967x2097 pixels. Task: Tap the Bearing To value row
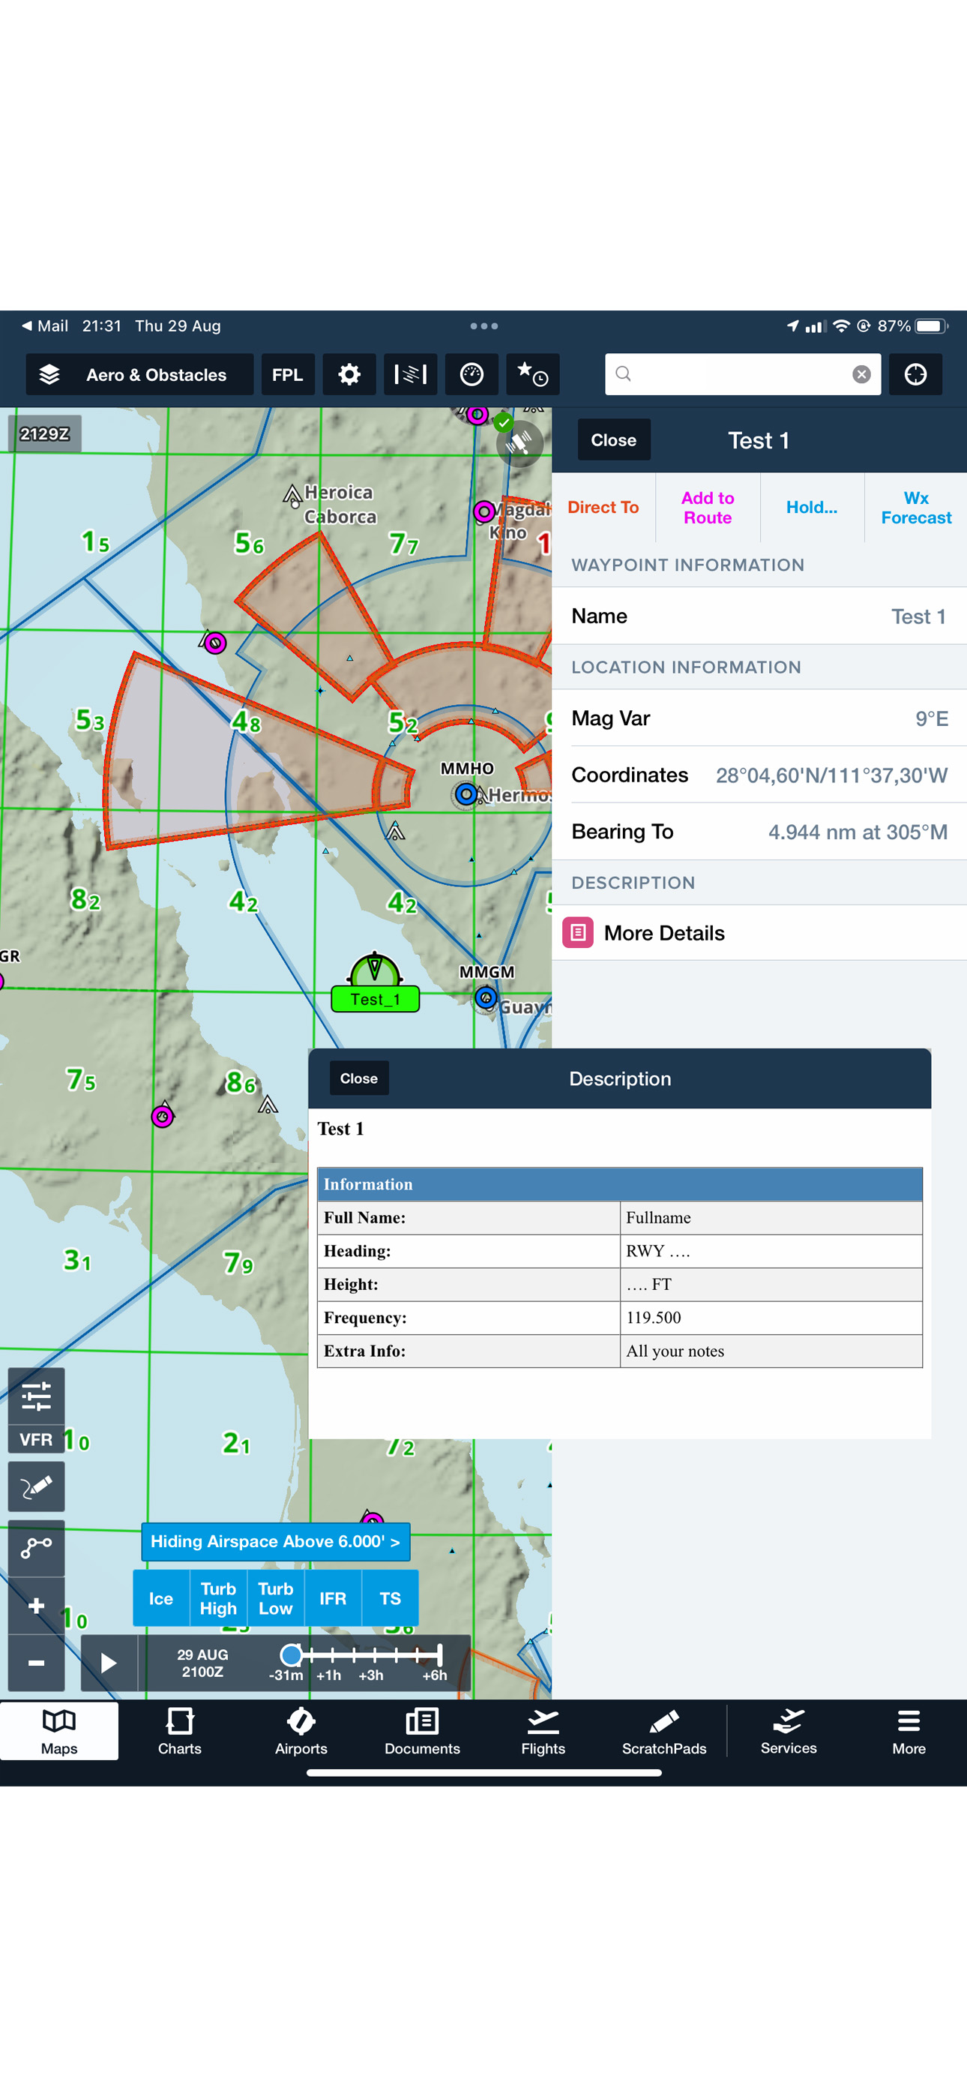[x=759, y=831]
